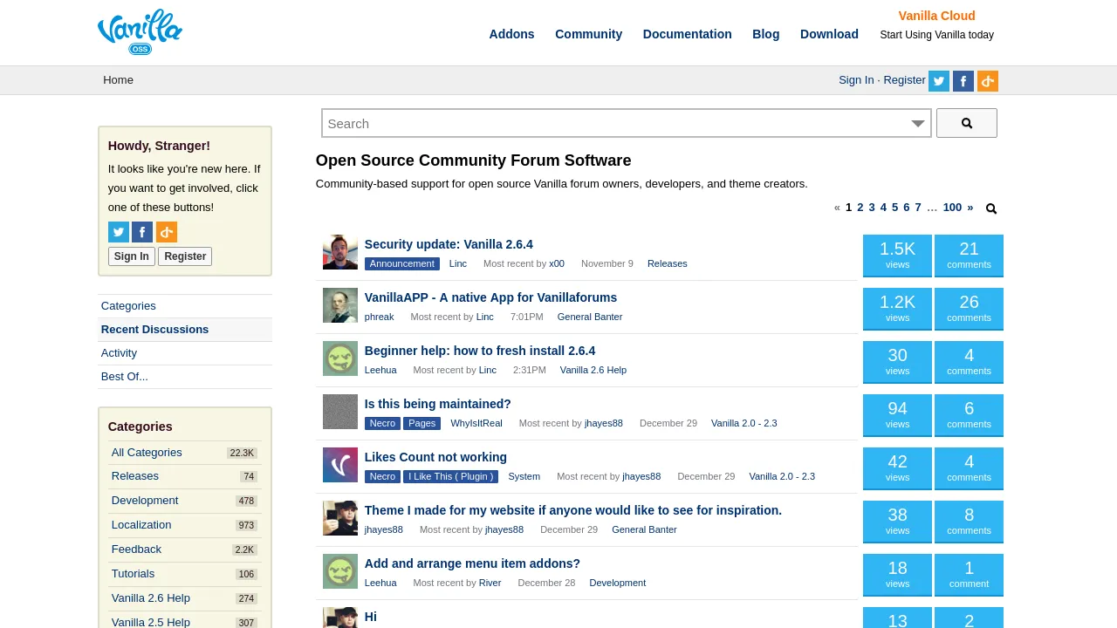Click the search icon beside pagination
Image resolution: width=1117 pixels, height=628 pixels.
coord(991,208)
